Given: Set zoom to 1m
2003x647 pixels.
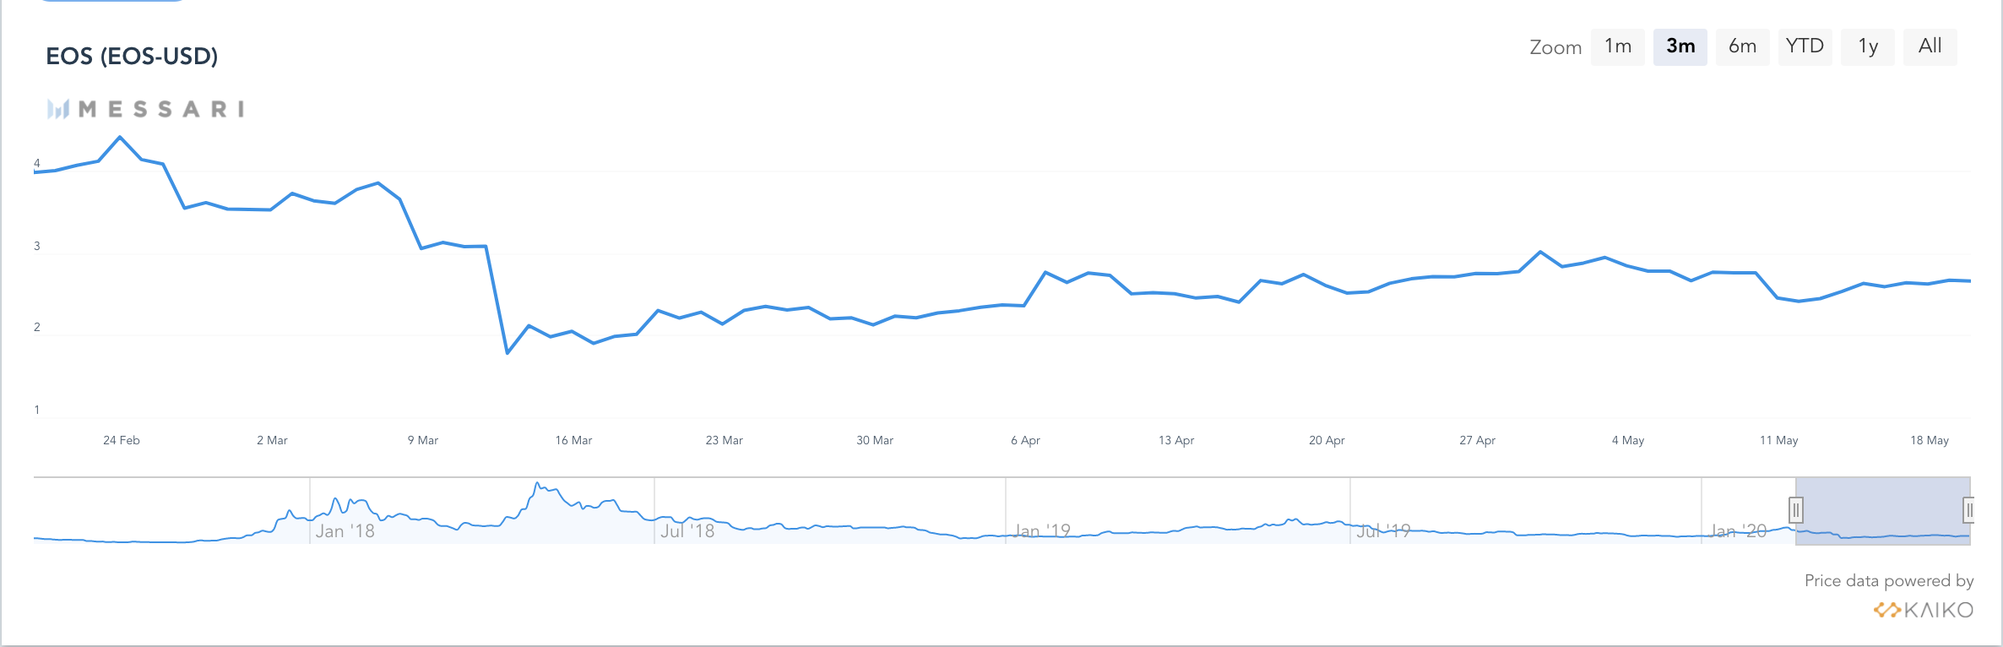Looking at the screenshot, I should point(1617,46).
